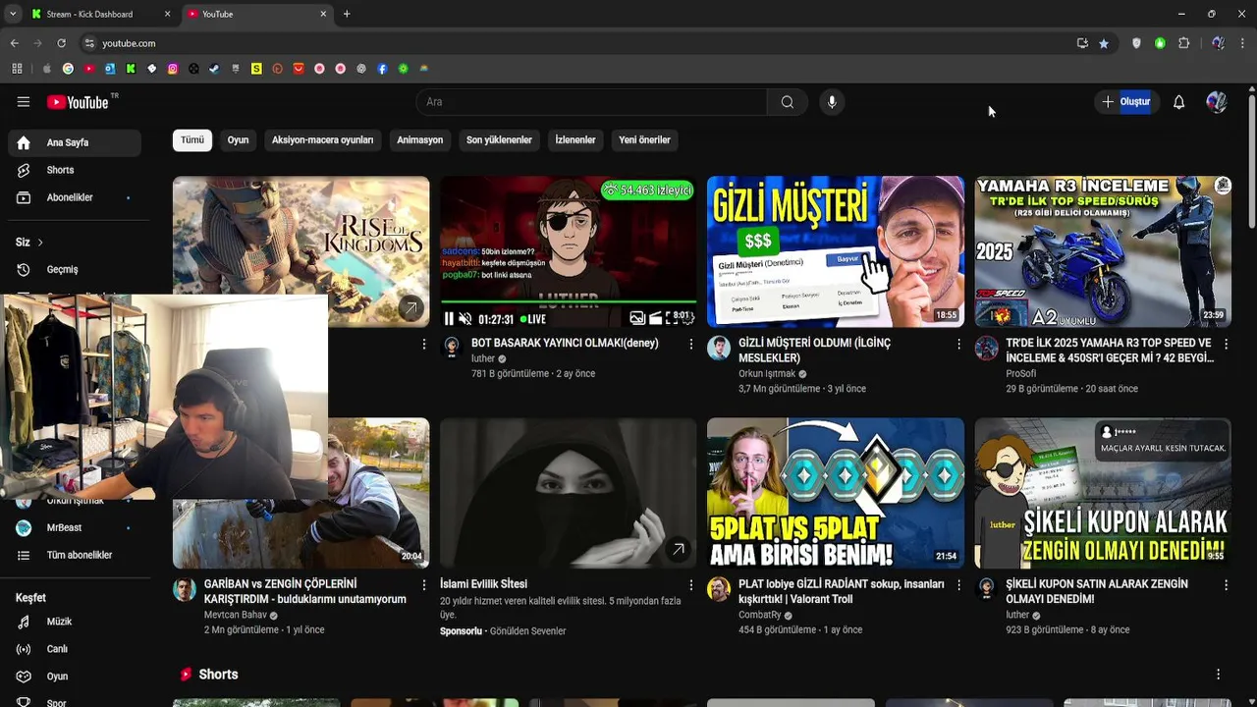Viewport: 1257px width, 707px height.
Task: Open ŞİKELİ KUPON video thumbnail
Action: [1103, 493]
